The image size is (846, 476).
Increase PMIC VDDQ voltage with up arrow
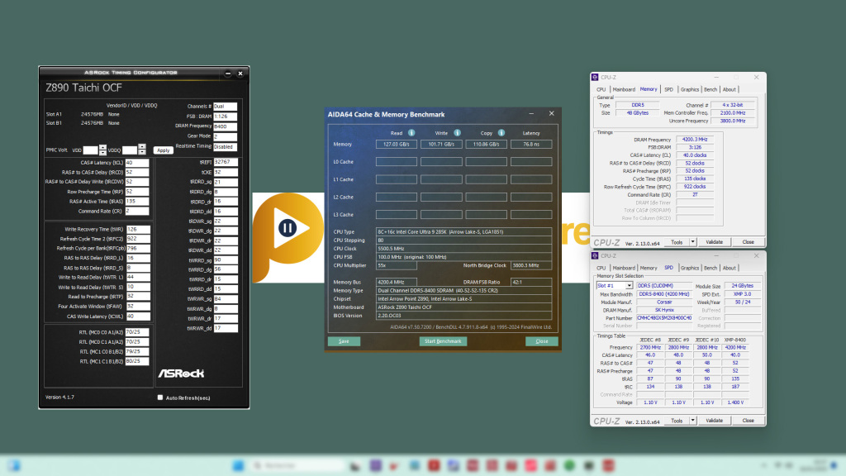point(142,147)
